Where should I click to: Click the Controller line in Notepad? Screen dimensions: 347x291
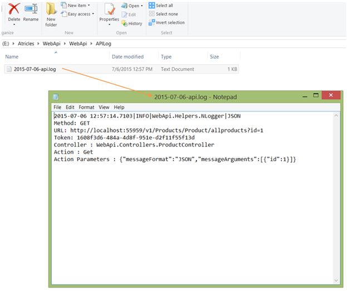pos(134,144)
